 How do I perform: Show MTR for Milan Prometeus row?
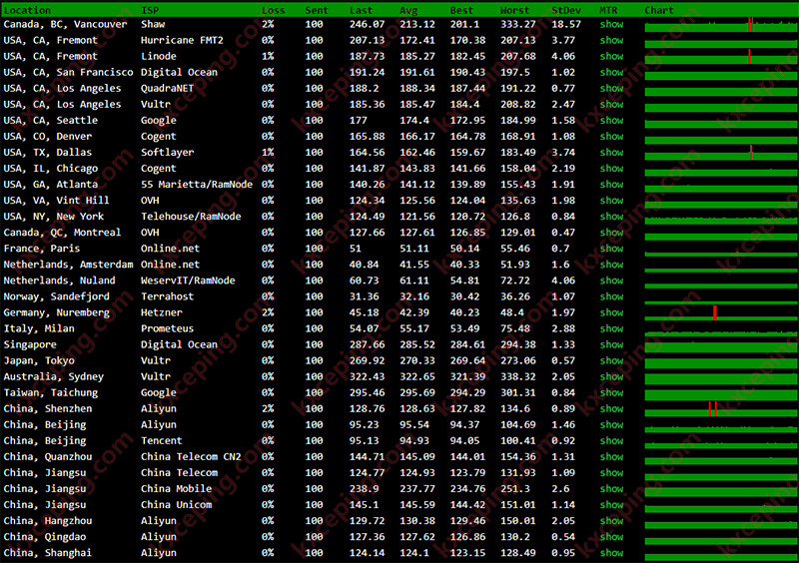tap(611, 328)
